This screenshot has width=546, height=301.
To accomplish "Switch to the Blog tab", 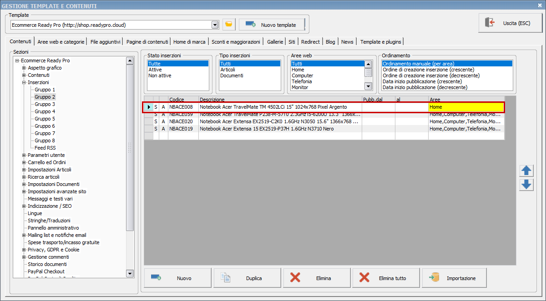I will (x=330, y=41).
